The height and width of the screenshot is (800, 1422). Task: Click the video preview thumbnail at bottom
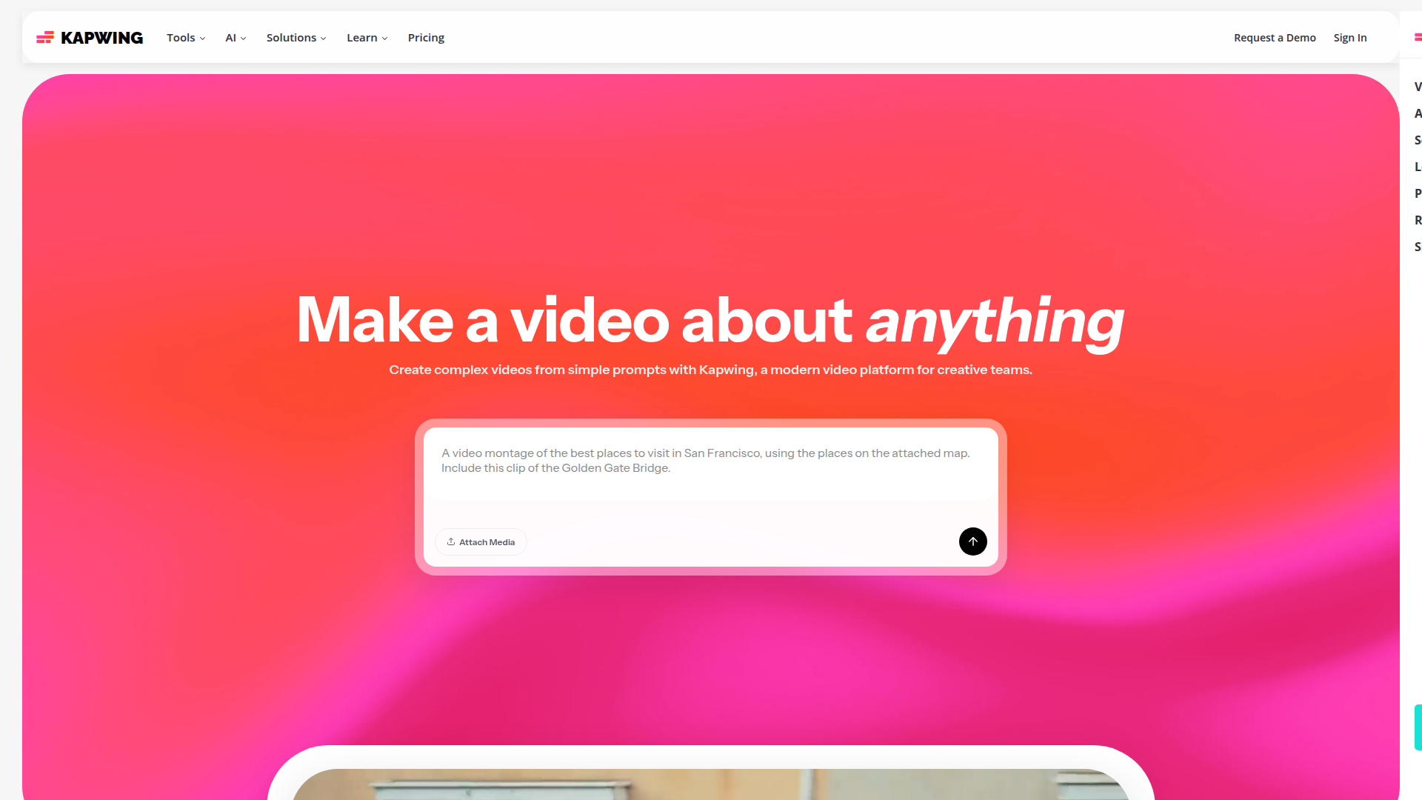[710, 784]
